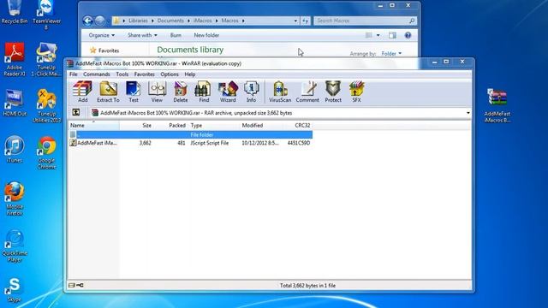Viewport: 548px width, 308px height.
Task: Expand the Organize dropdown in Explorer
Action: click(x=101, y=35)
